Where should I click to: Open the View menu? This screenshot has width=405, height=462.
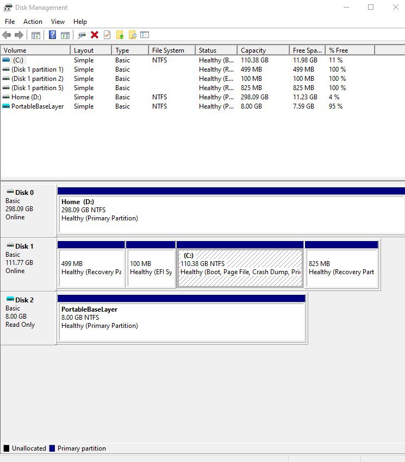58,22
